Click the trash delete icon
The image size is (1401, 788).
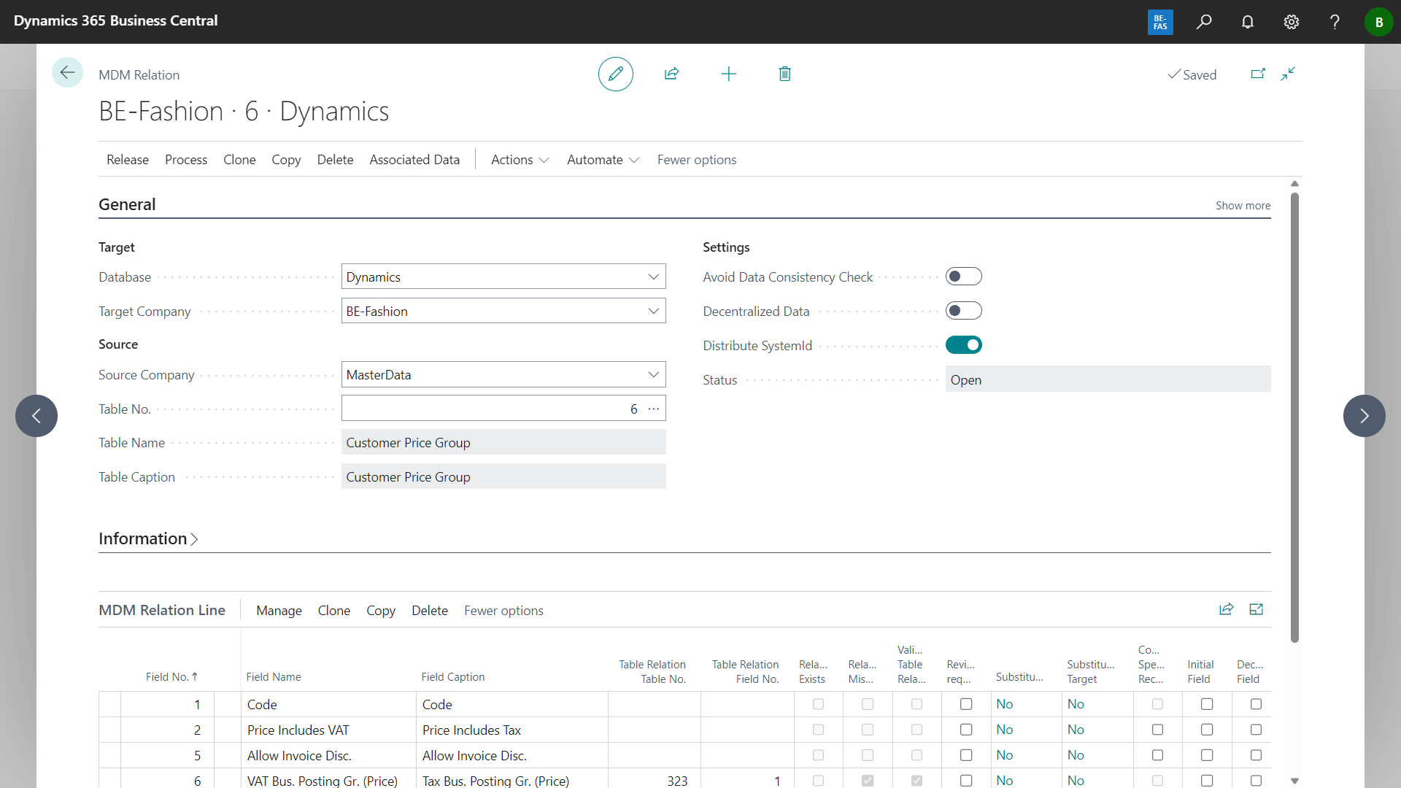point(785,74)
